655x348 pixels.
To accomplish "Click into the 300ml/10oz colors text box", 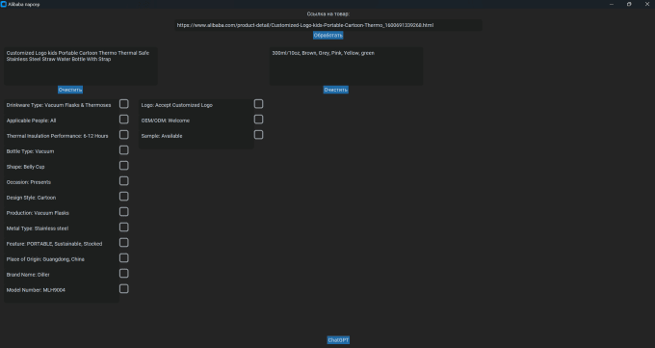I will 347,67.
